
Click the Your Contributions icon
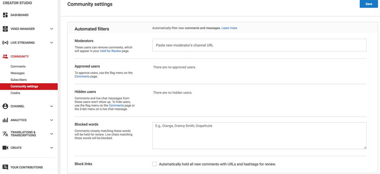pos(5,167)
